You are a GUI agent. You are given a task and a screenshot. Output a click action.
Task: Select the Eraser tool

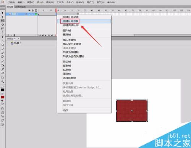click(2, 73)
